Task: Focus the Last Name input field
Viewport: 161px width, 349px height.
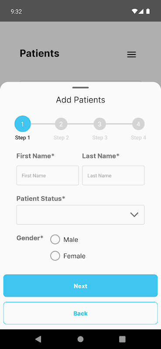Action: [113, 175]
